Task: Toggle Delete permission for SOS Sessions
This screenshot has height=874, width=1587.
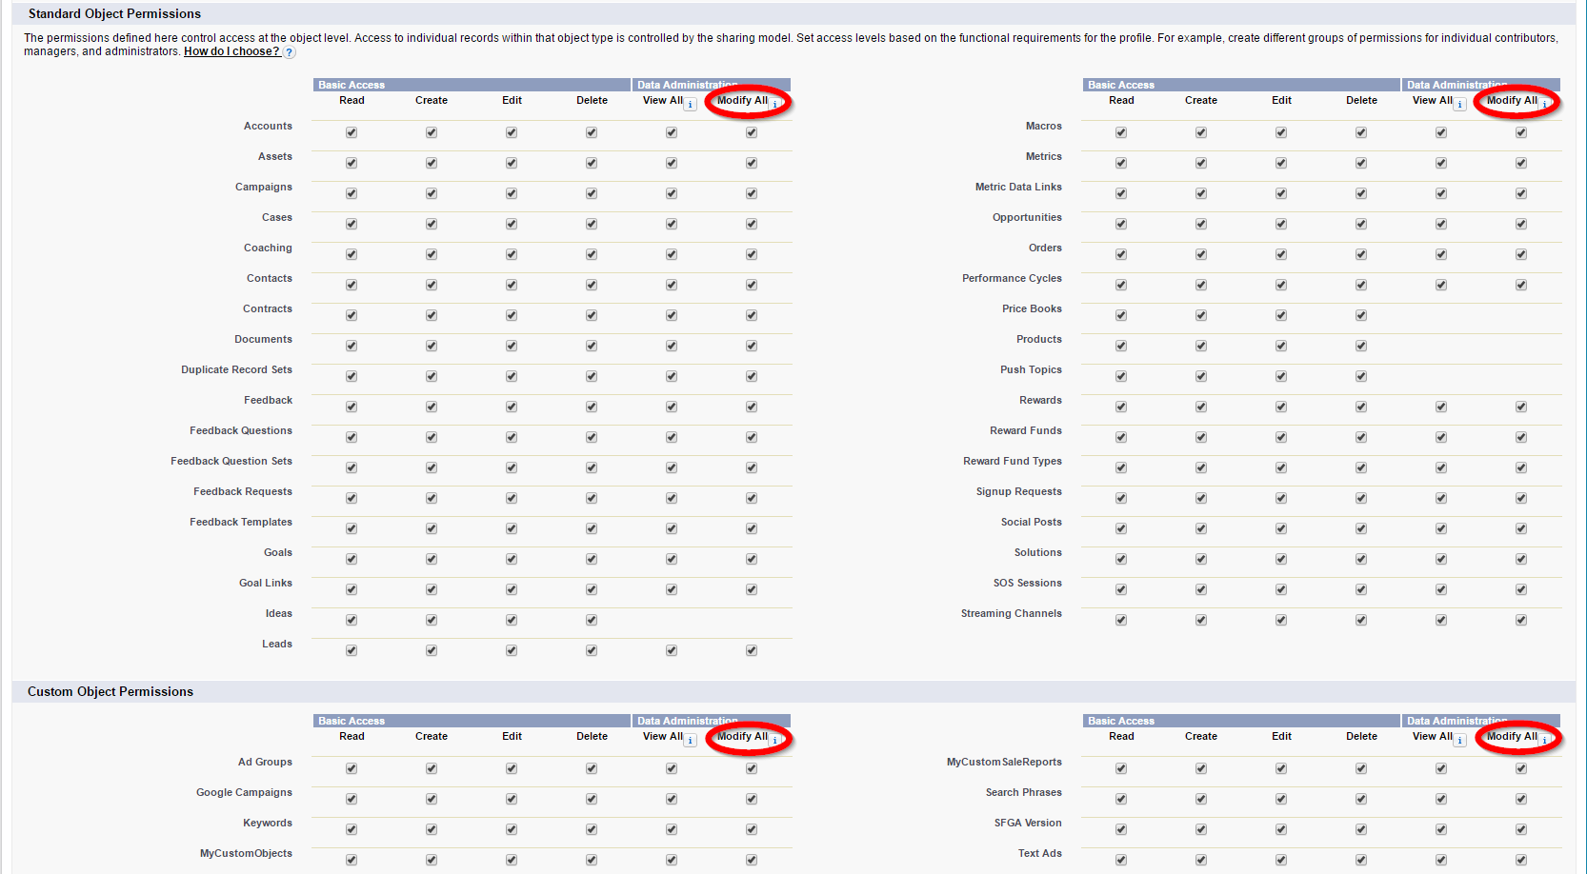Action: (x=1361, y=589)
